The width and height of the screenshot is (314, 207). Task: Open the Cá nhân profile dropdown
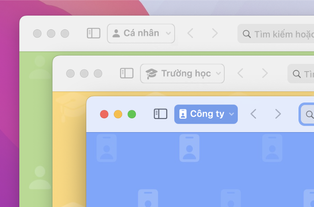[141, 33]
